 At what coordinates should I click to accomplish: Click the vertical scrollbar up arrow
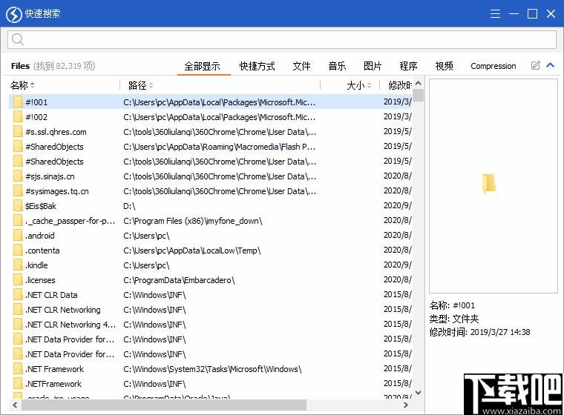coord(418,84)
